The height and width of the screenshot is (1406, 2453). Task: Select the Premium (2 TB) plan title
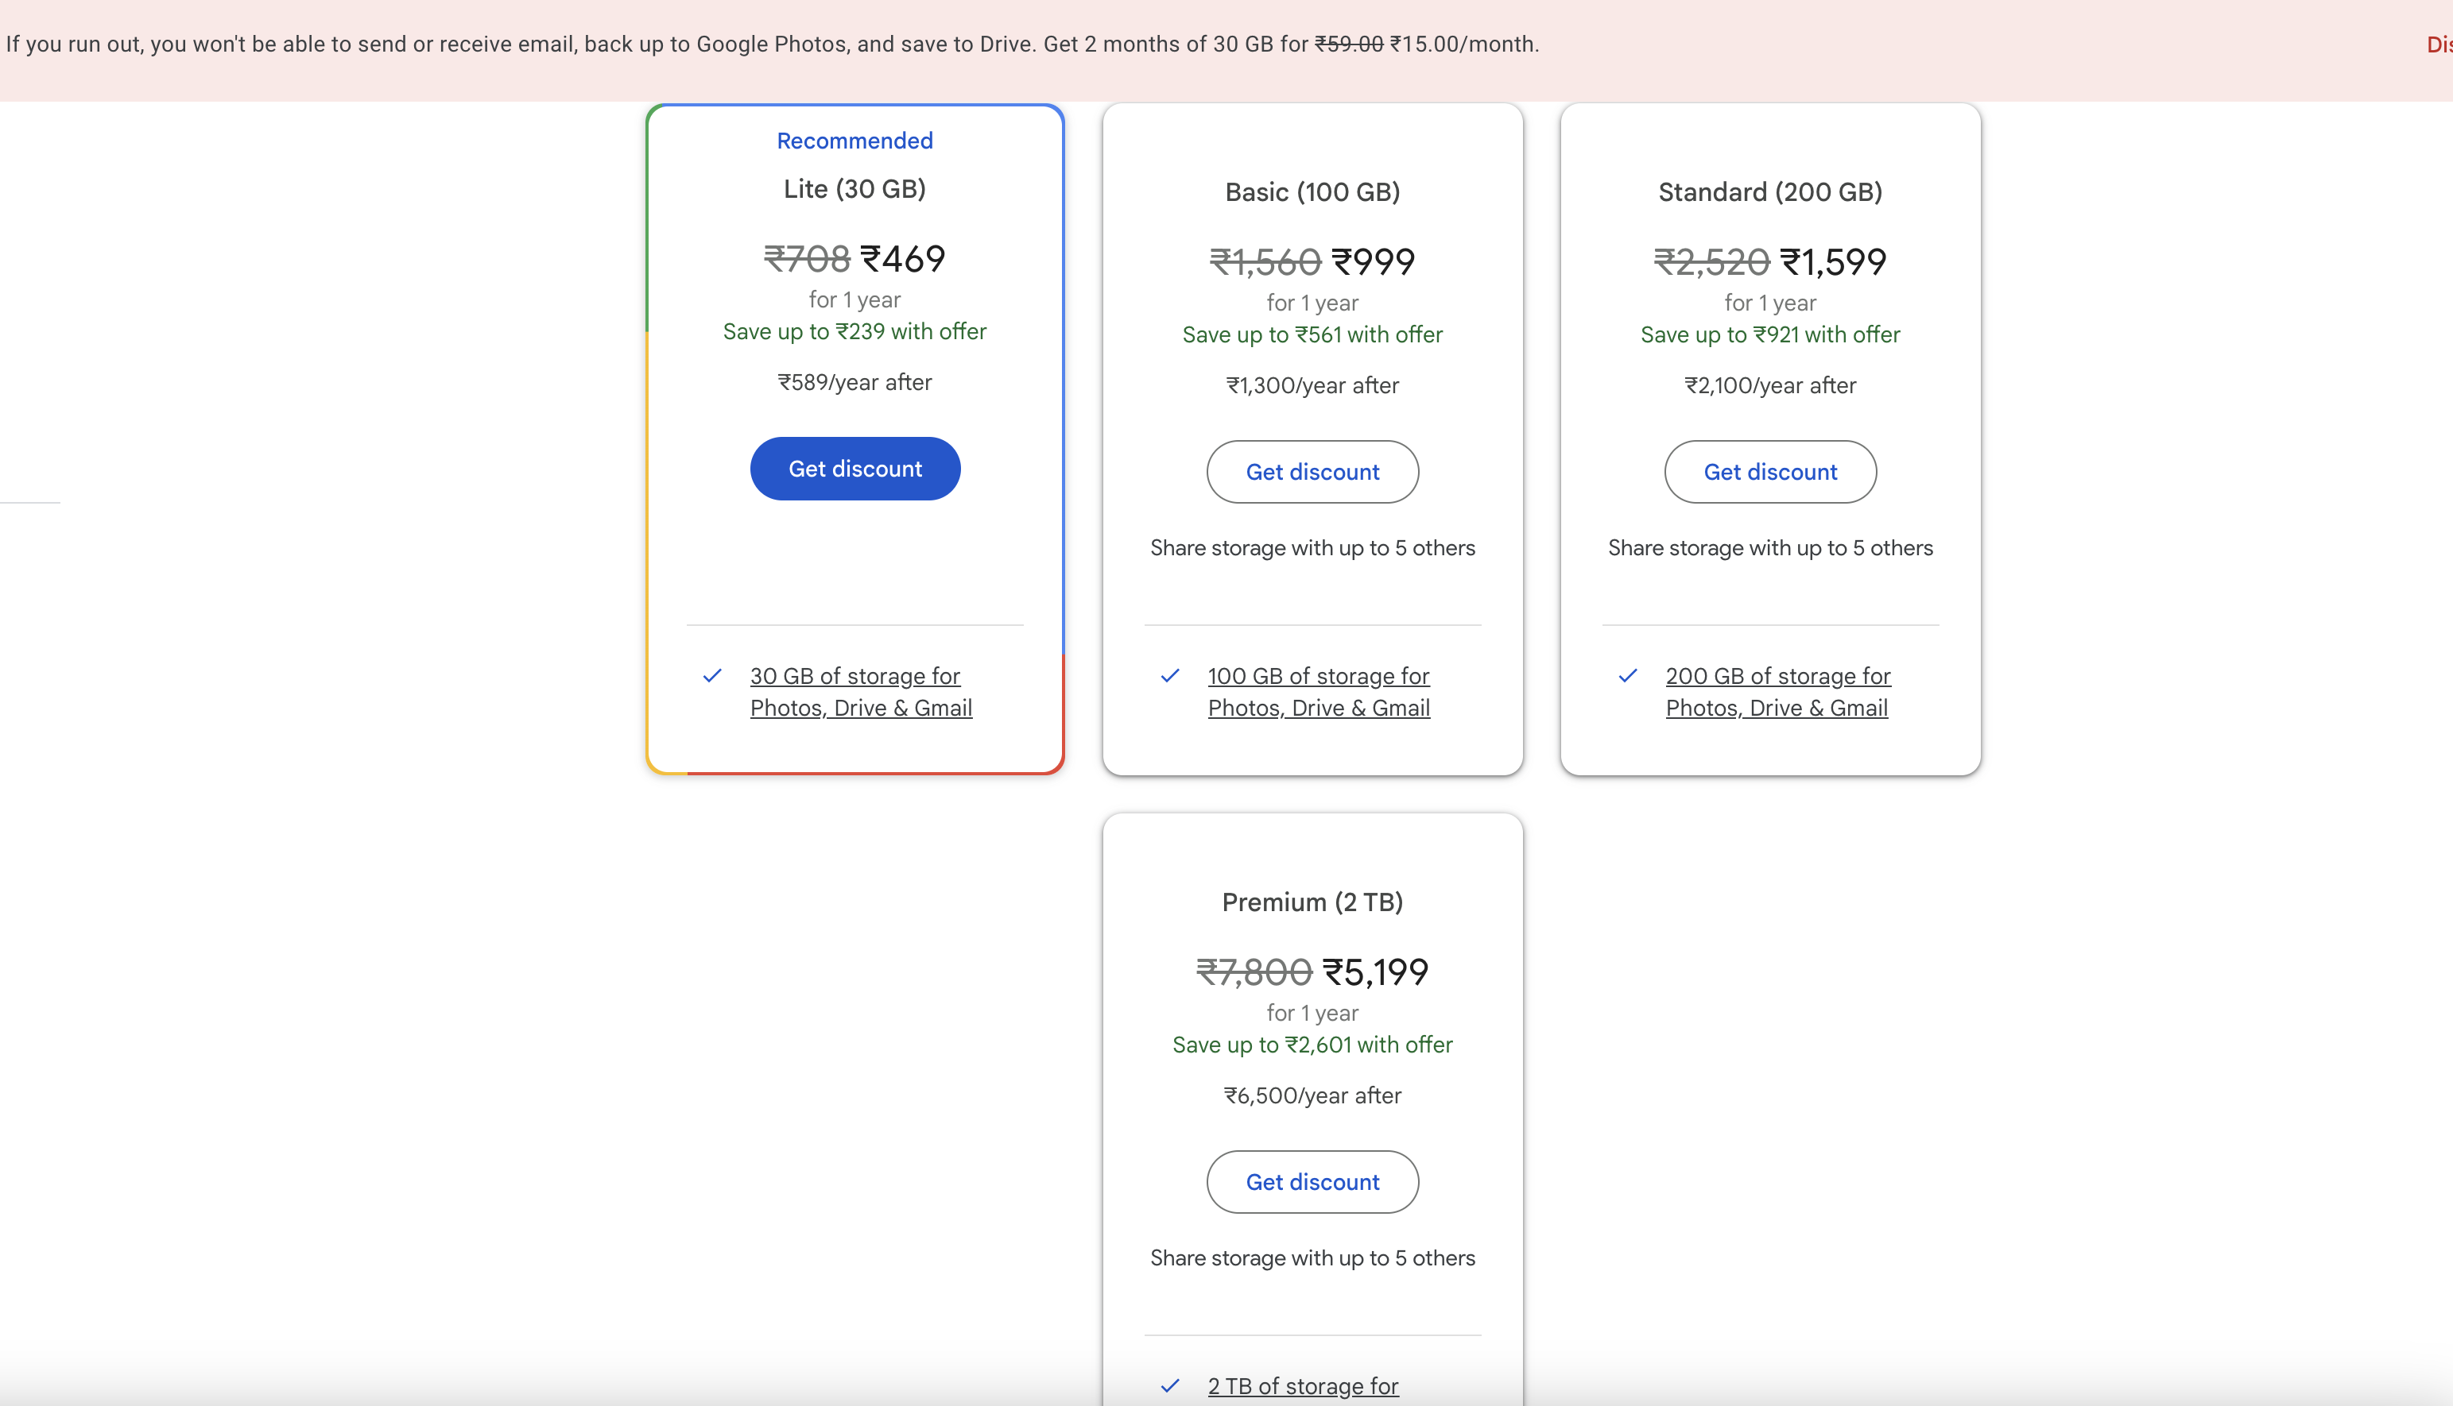tap(1312, 902)
